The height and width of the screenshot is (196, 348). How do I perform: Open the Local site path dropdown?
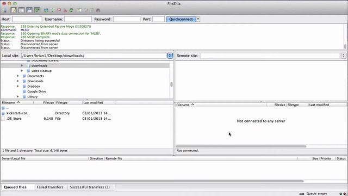(x=170, y=56)
